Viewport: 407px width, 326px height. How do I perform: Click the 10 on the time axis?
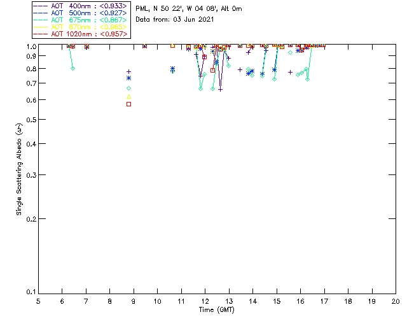point(157,301)
